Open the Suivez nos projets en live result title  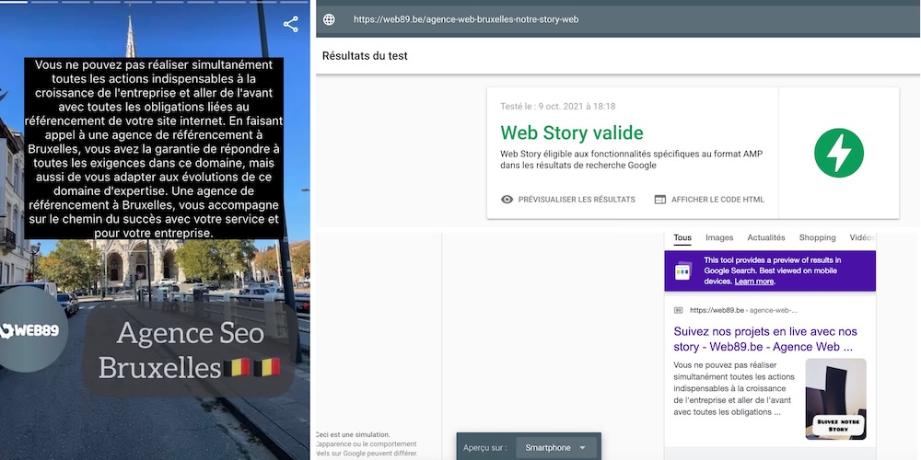pos(764,339)
